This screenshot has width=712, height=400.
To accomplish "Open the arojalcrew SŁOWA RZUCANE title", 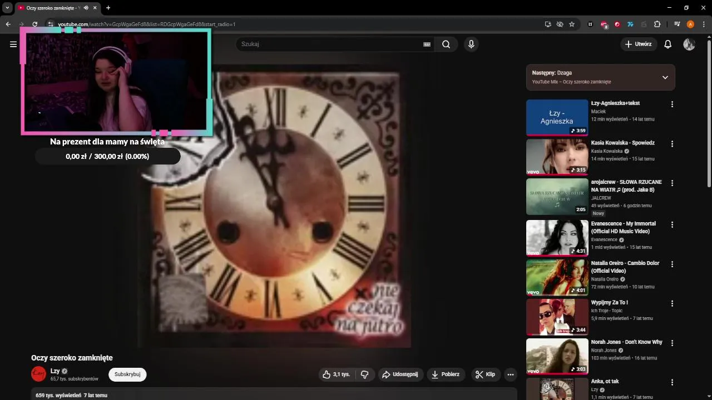I will pos(626,186).
